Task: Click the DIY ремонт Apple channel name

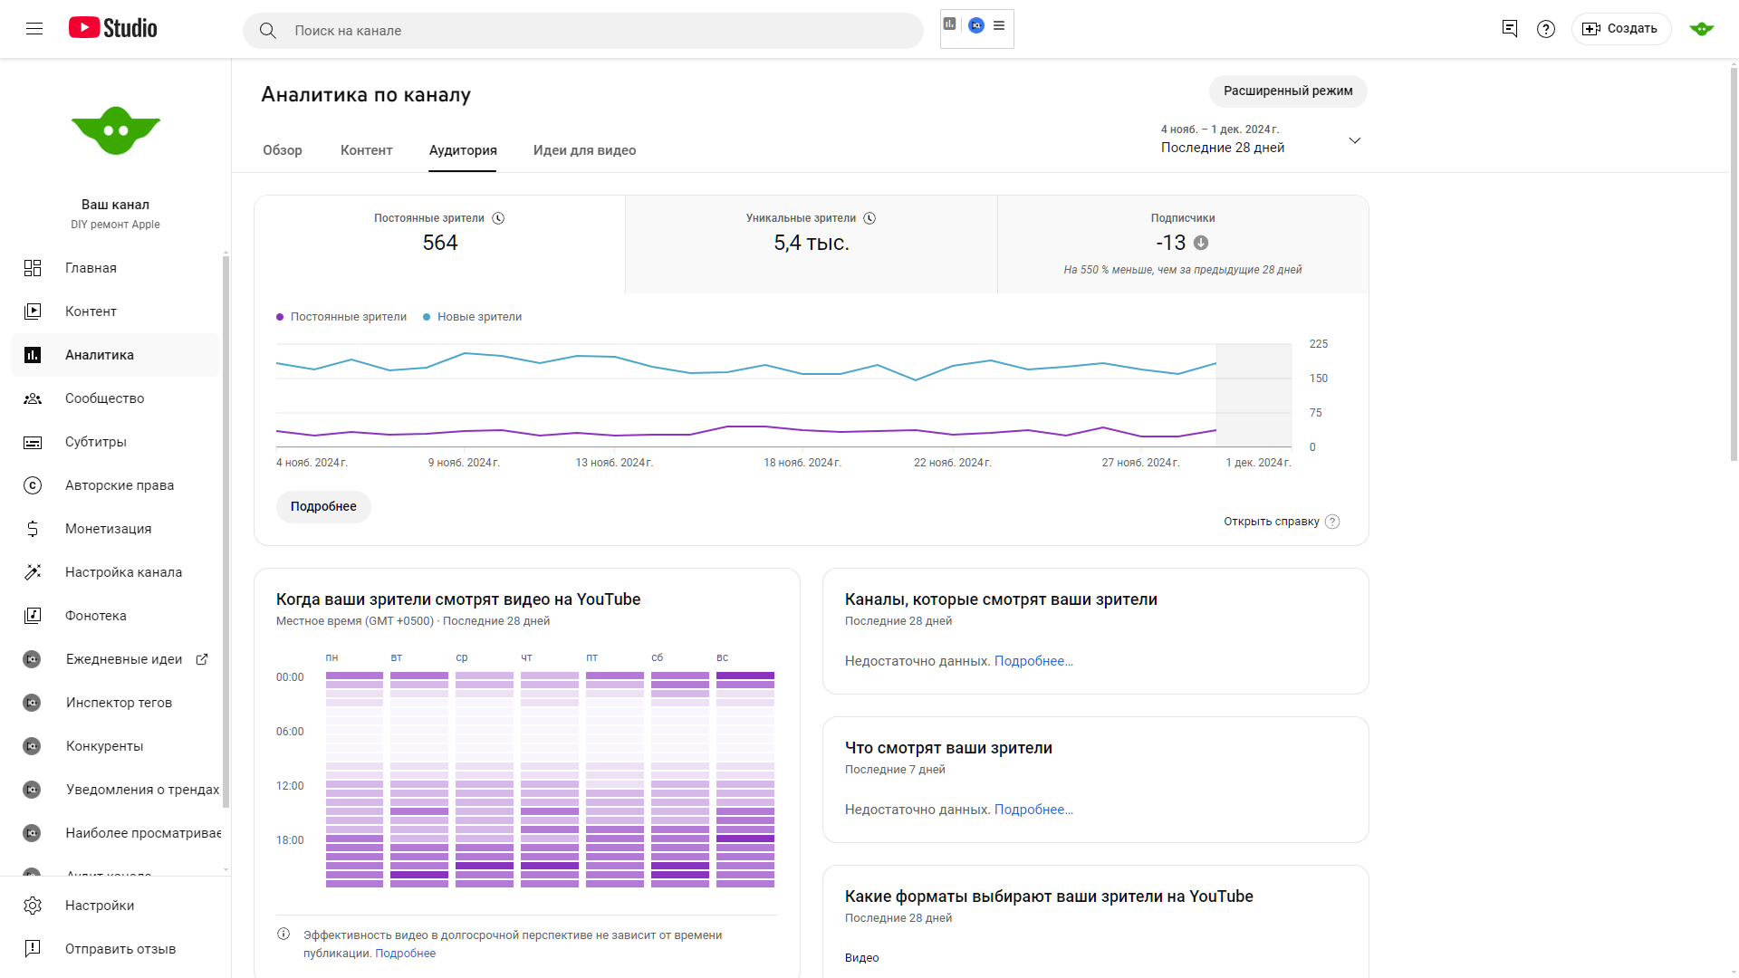Action: point(115,225)
